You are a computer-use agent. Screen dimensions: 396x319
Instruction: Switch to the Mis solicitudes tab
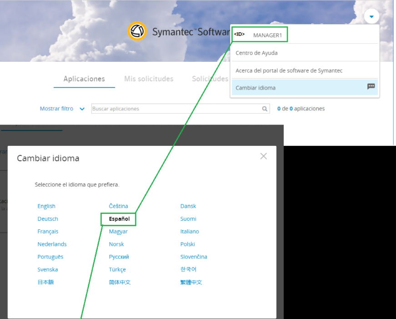coord(149,79)
